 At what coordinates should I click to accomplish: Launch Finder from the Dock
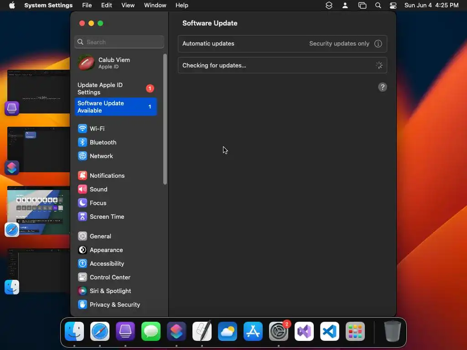tap(74, 331)
